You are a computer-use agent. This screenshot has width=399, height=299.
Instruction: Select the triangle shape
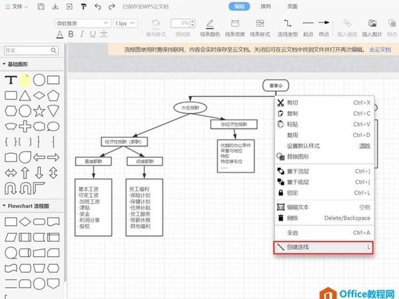25,96
